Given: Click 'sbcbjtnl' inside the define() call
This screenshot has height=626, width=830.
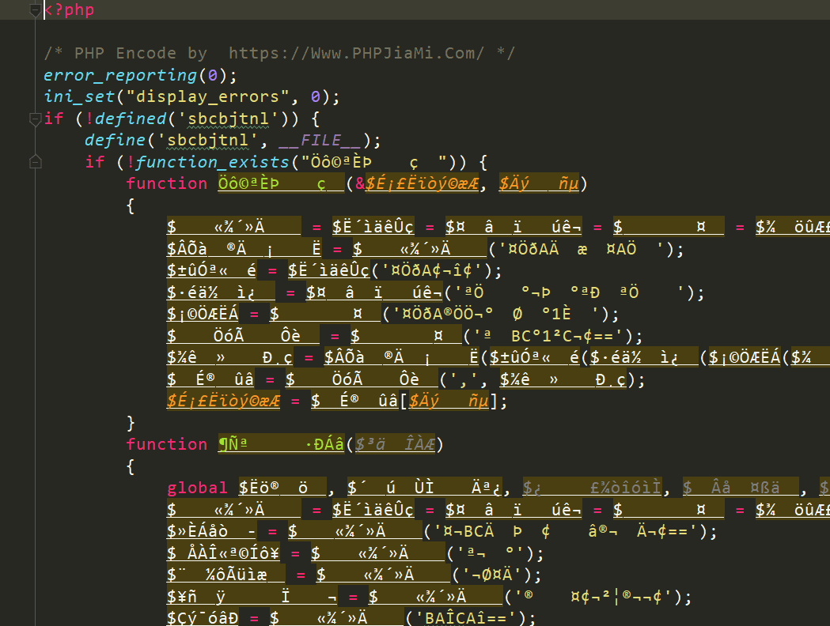Looking at the screenshot, I should pyautogui.click(x=207, y=141).
